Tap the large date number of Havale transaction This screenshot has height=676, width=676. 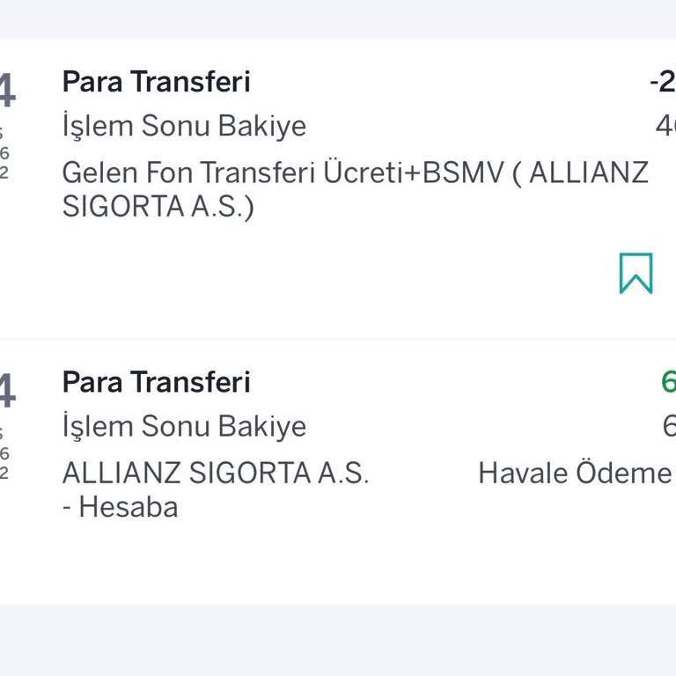(x=7, y=391)
